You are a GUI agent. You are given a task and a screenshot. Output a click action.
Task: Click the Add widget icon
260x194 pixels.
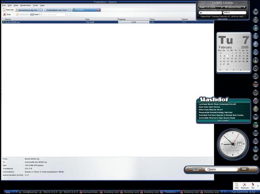point(236,185)
